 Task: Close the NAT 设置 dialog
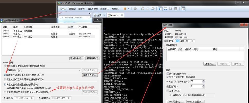click(x=244, y=25)
